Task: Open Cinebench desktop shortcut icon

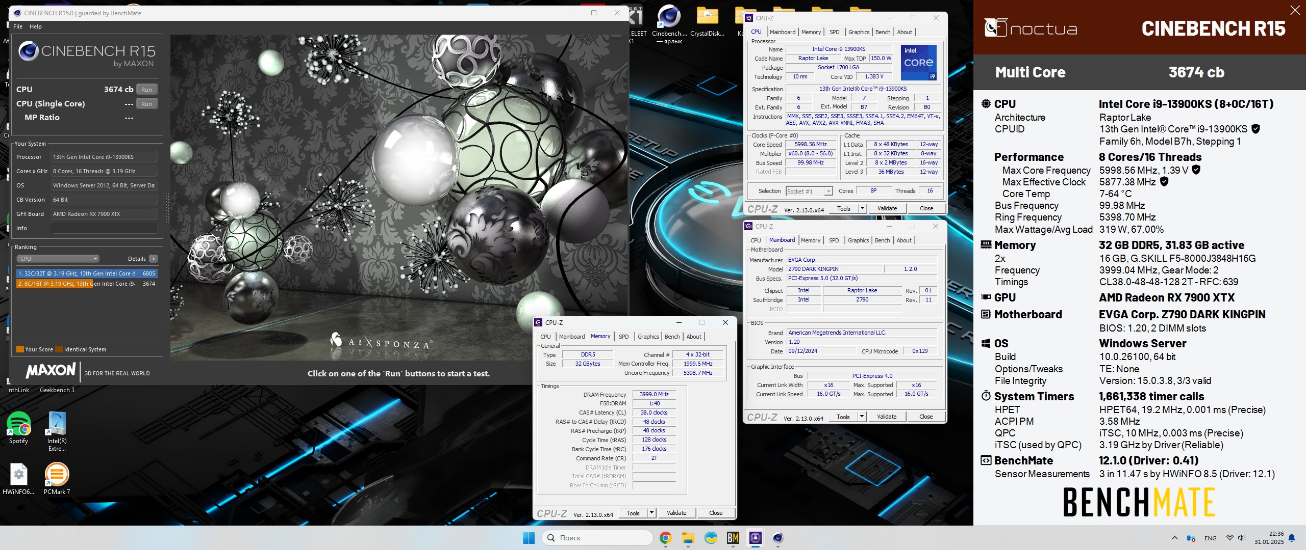Action: tap(669, 23)
